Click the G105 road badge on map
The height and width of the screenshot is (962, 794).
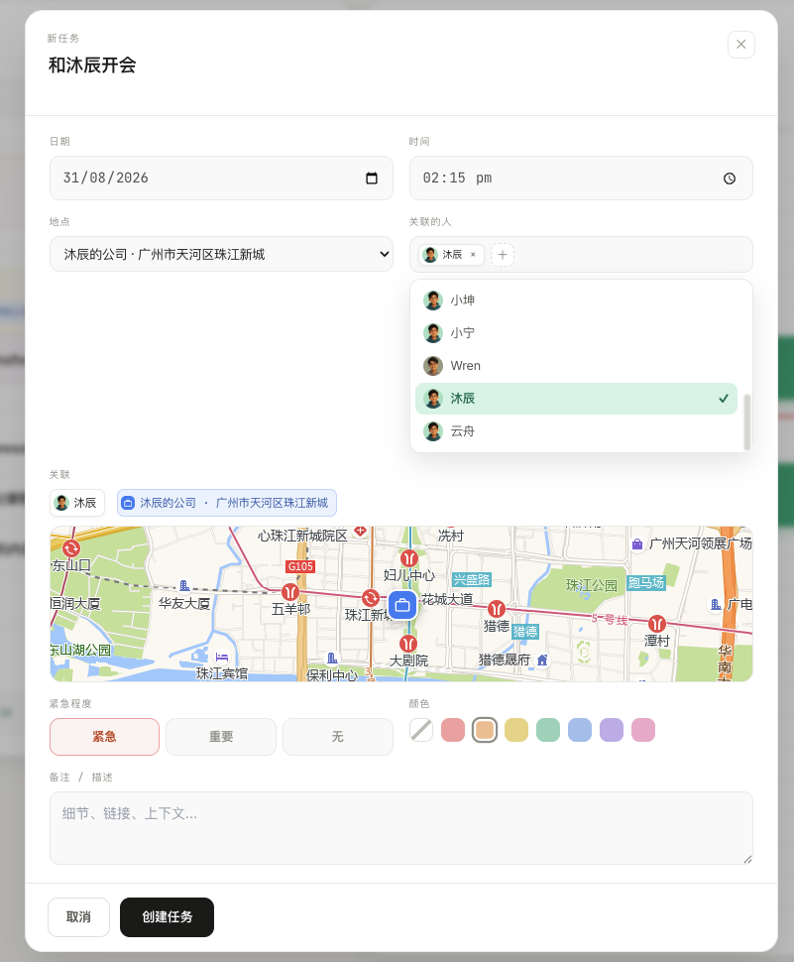[x=300, y=566]
